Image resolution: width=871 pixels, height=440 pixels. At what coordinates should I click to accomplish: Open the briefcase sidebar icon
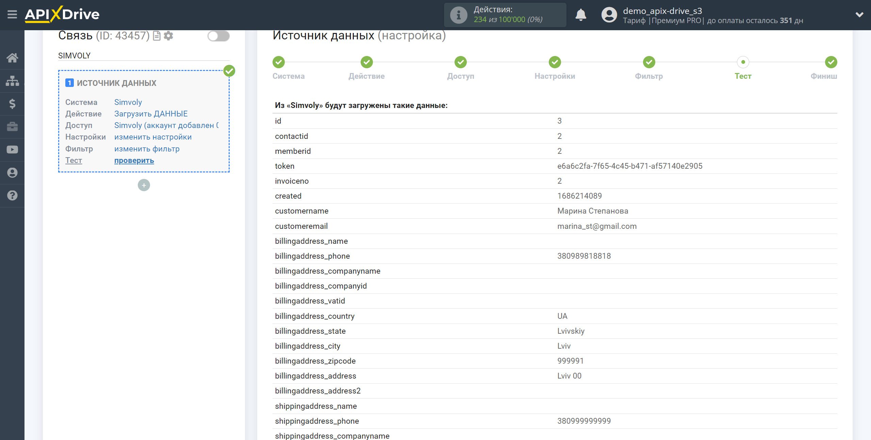click(x=12, y=127)
